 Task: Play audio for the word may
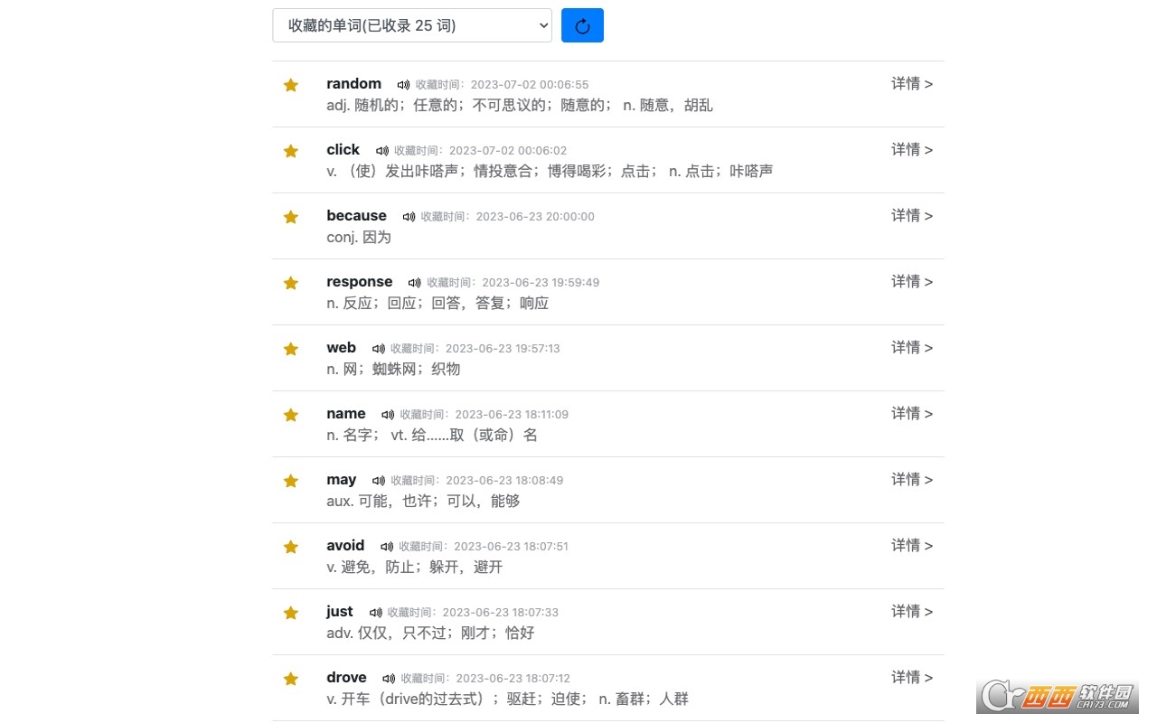[x=379, y=481]
